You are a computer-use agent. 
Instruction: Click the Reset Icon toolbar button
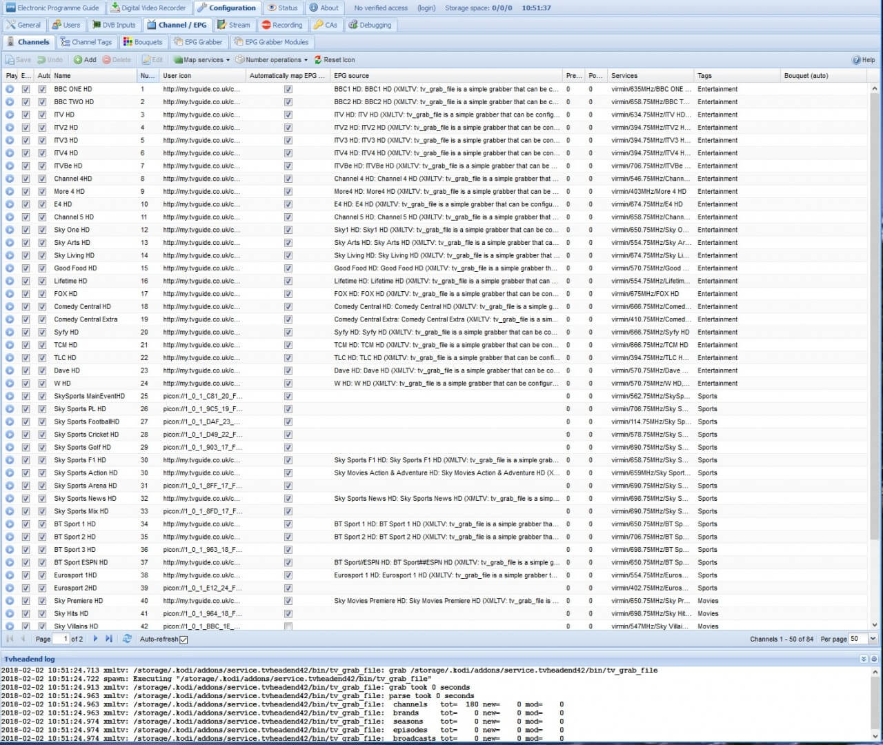point(335,60)
